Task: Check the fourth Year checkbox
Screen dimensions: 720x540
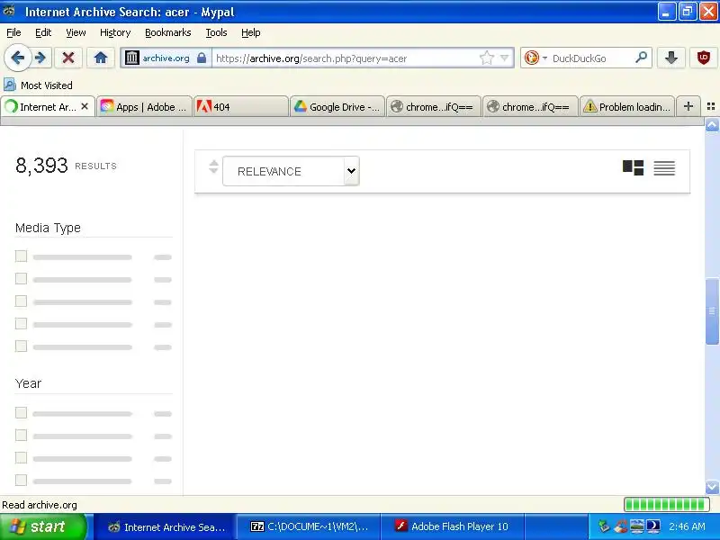Action: [x=21, y=481]
